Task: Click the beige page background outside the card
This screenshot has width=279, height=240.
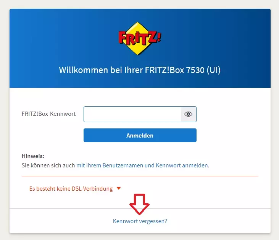Action: 5,125
